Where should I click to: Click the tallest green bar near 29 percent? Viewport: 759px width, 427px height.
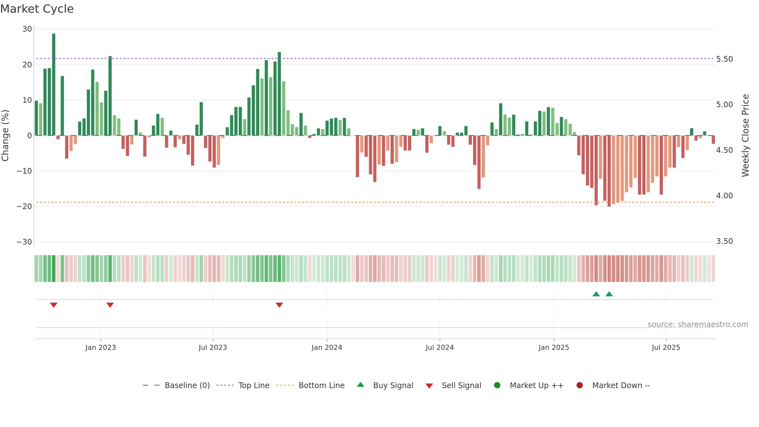pos(54,84)
